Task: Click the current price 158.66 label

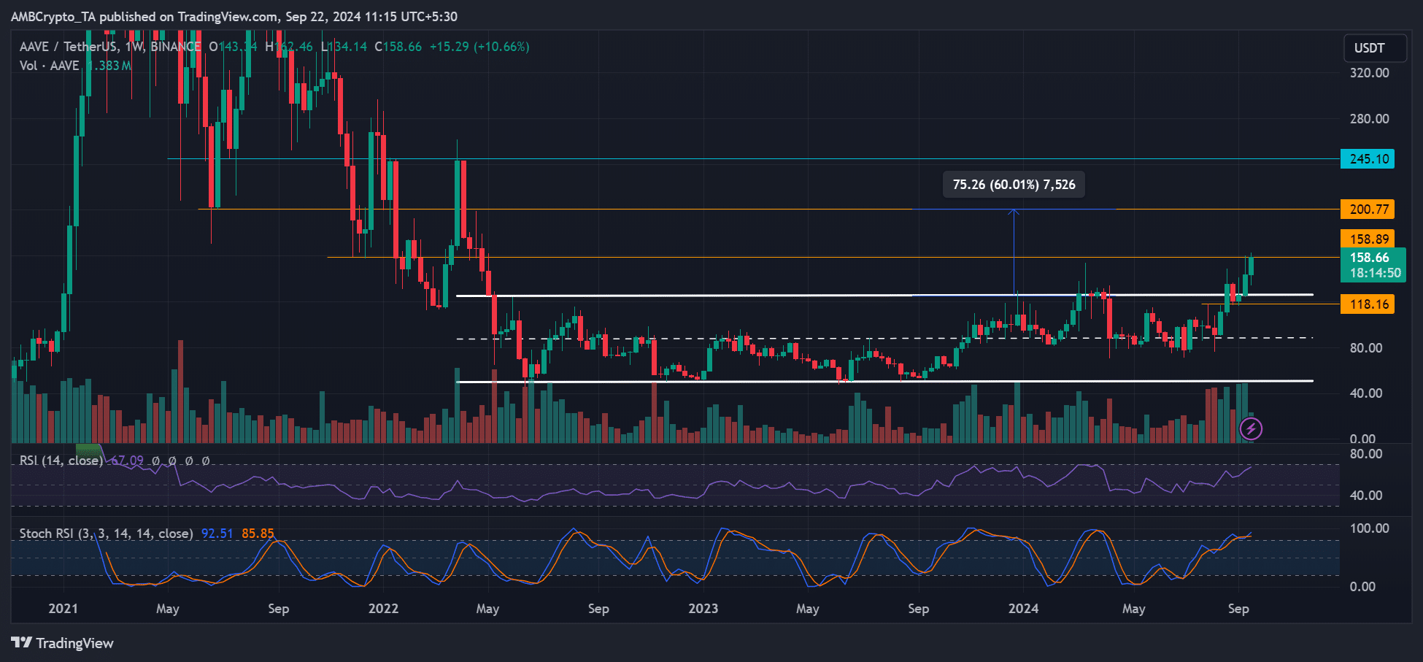Action: [x=1370, y=258]
